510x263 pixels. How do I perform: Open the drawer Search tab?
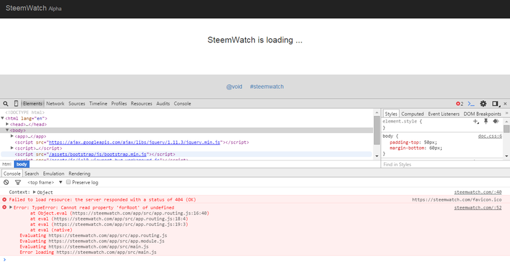point(32,174)
